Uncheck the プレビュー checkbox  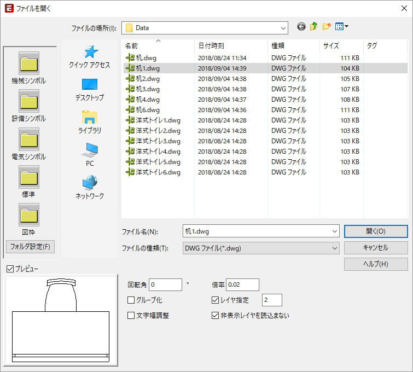tap(9, 269)
